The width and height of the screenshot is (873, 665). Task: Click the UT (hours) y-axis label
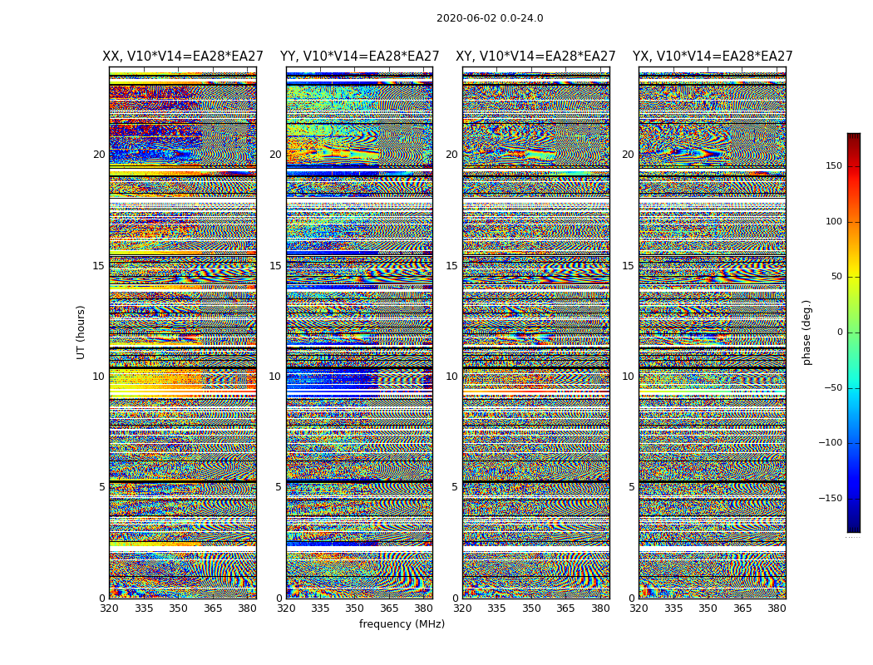click(x=81, y=332)
